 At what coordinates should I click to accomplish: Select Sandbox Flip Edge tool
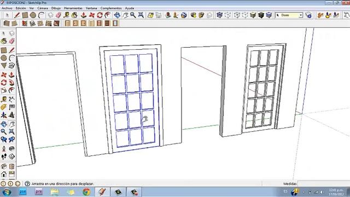pos(56,23)
